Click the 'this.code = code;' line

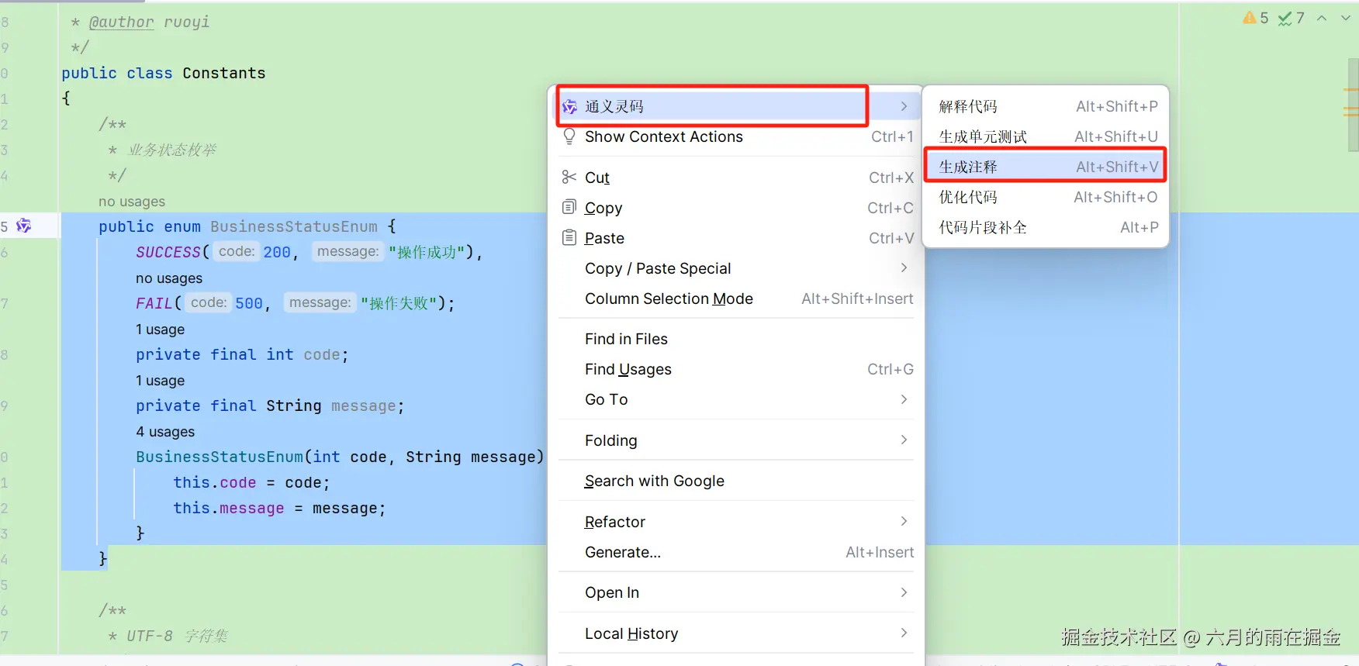[251, 482]
